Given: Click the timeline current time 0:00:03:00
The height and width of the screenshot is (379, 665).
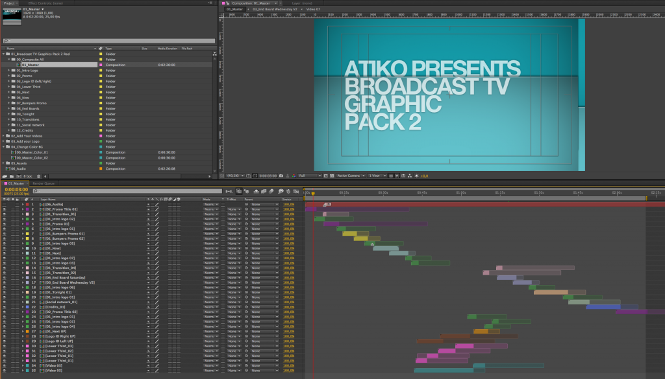Looking at the screenshot, I should point(14,189).
